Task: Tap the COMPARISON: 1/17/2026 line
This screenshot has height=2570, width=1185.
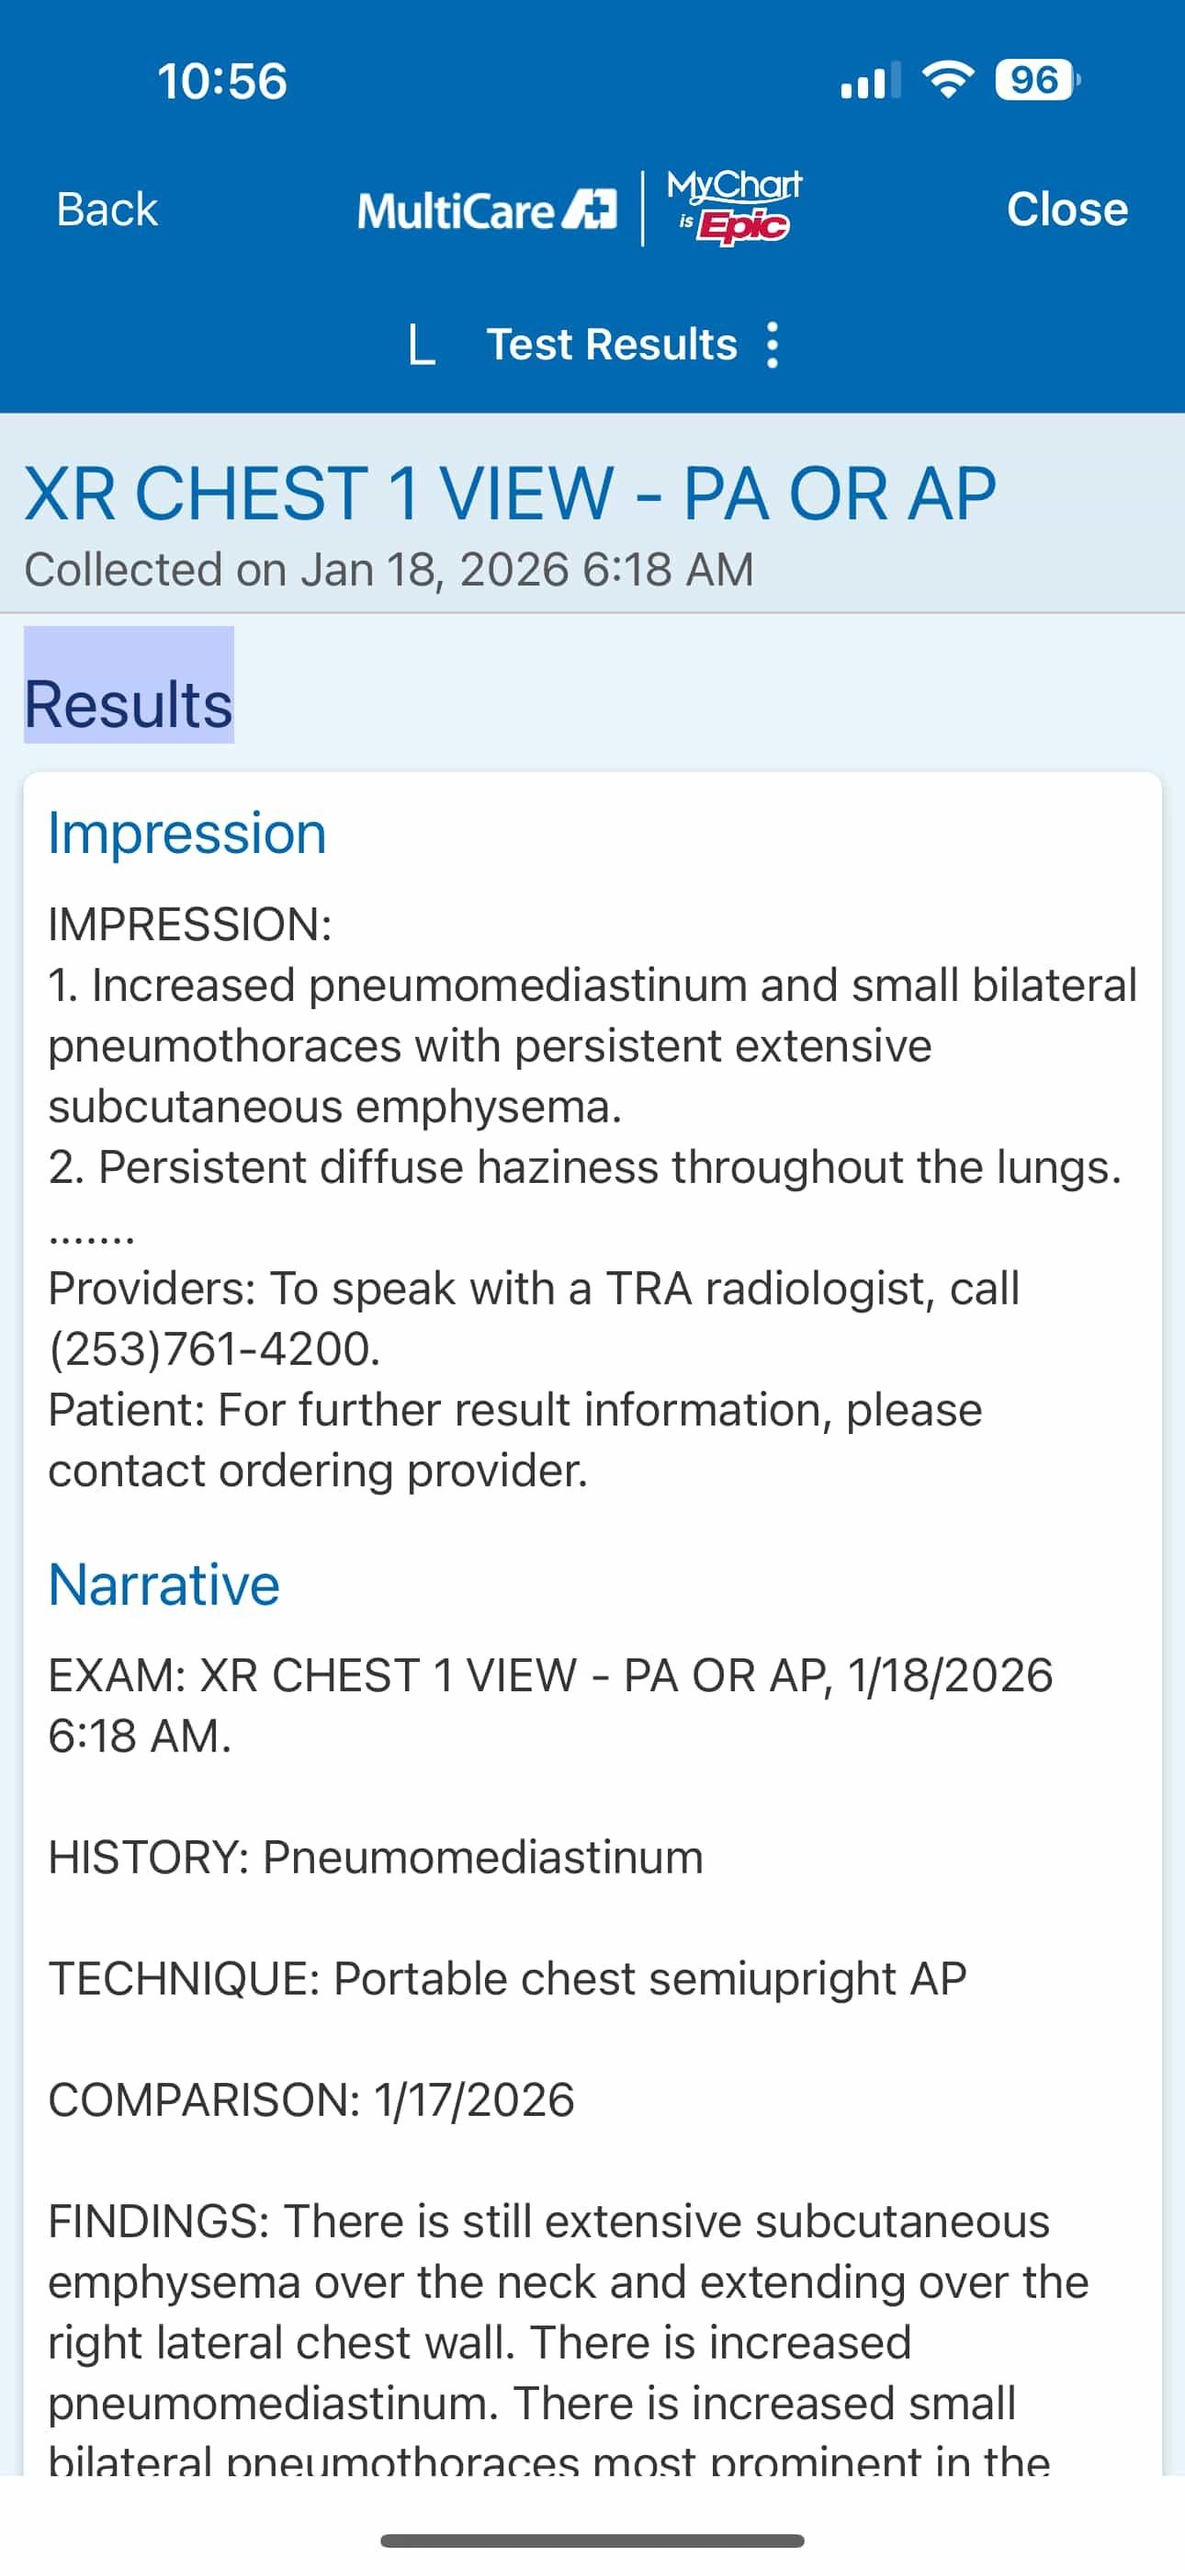Action: tap(311, 2100)
